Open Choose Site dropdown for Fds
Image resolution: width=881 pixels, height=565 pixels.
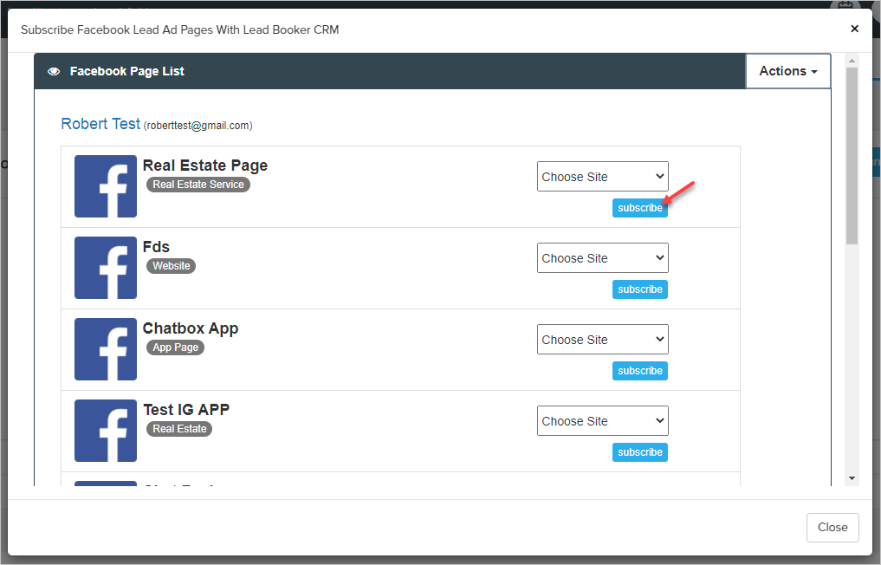603,258
